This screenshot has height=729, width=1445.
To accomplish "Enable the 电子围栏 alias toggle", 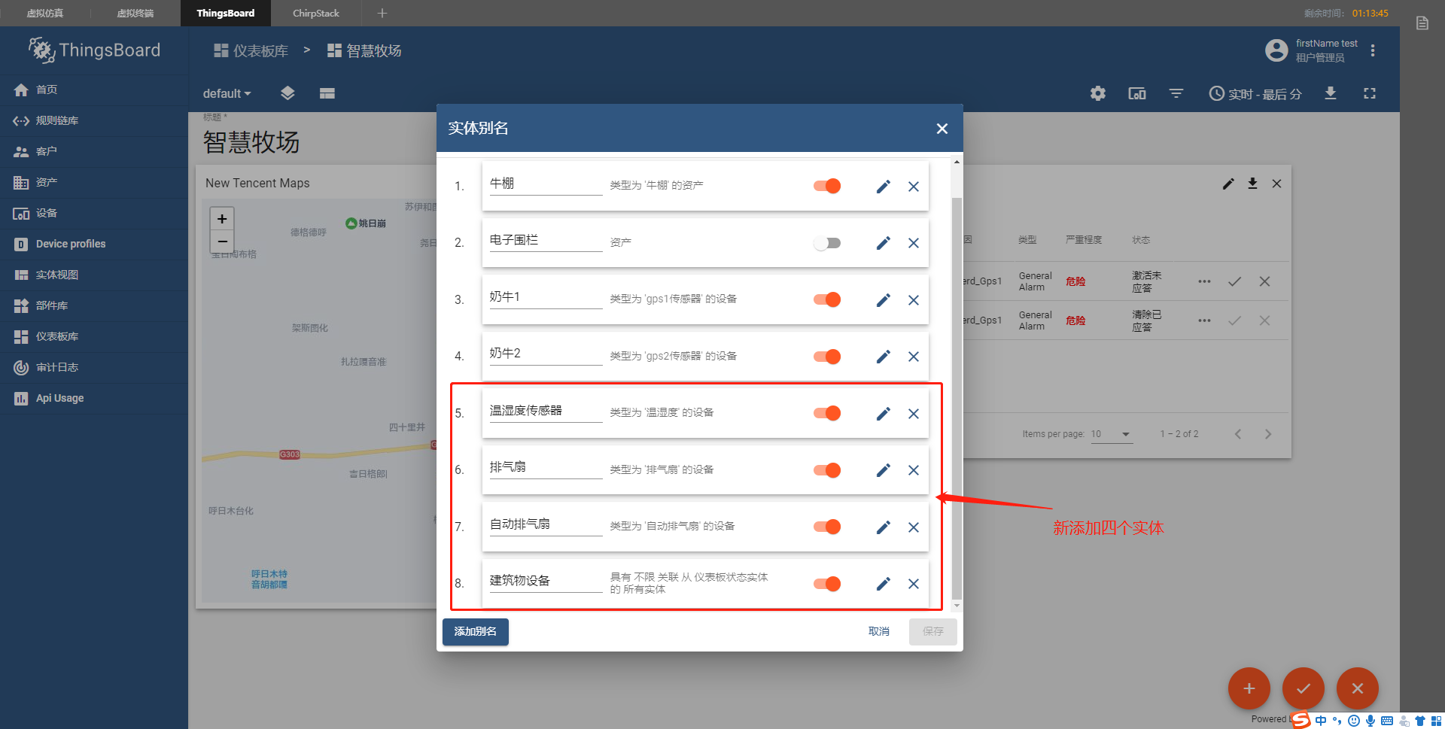I will [826, 242].
